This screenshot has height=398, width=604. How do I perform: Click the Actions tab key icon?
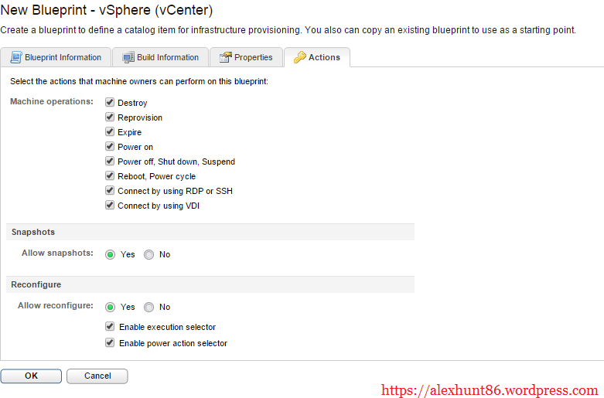299,57
